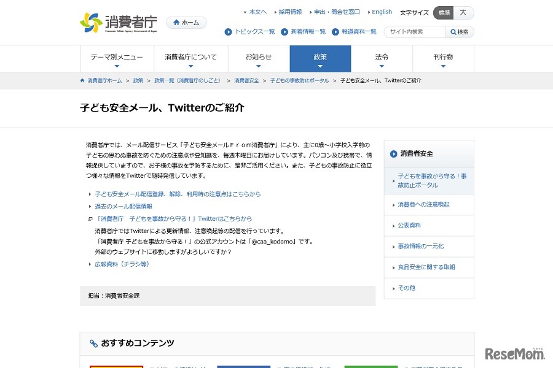This screenshot has width=553, height=368.
Task: Toggle to English language version
Action: point(382,12)
